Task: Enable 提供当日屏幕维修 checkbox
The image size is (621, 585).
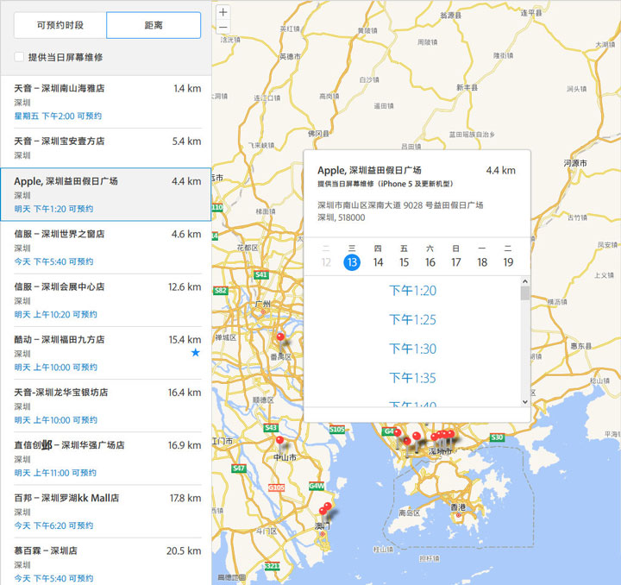Action: (19, 57)
